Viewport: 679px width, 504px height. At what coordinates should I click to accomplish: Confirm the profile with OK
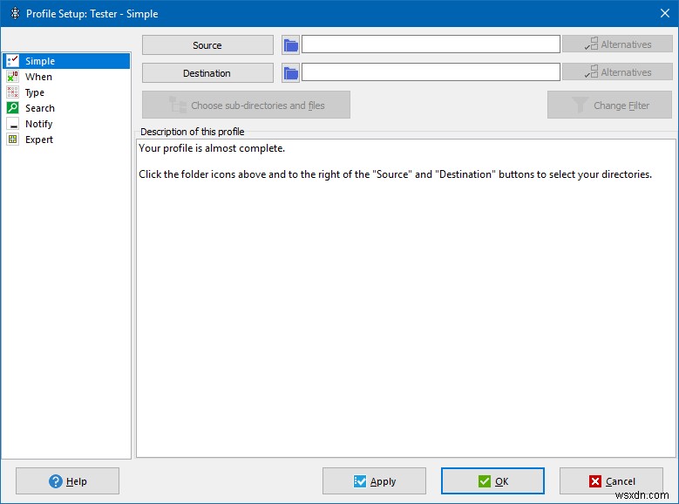pyautogui.click(x=492, y=481)
